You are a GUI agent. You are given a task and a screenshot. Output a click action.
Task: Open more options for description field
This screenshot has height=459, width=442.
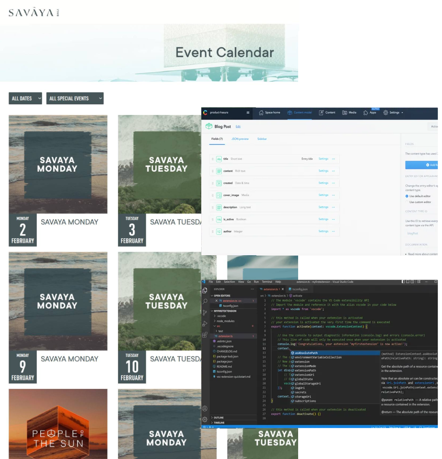pos(334,207)
